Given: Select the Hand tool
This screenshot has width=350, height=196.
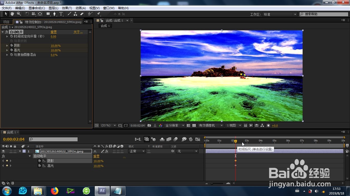Looking at the screenshot, I should point(12,14).
